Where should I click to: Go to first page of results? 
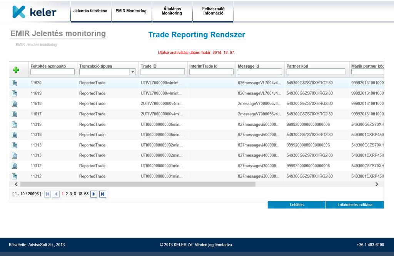click(x=47, y=194)
